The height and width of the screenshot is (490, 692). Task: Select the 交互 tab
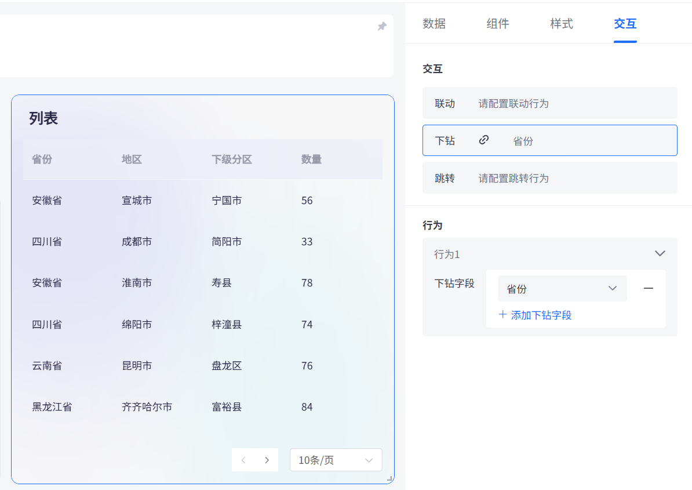(x=625, y=24)
